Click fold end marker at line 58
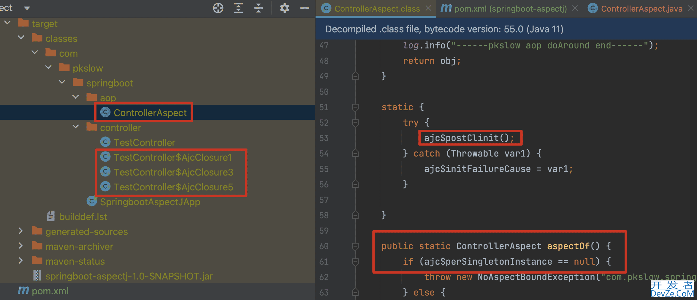Viewport: 697px width, 300px height. click(x=355, y=215)
